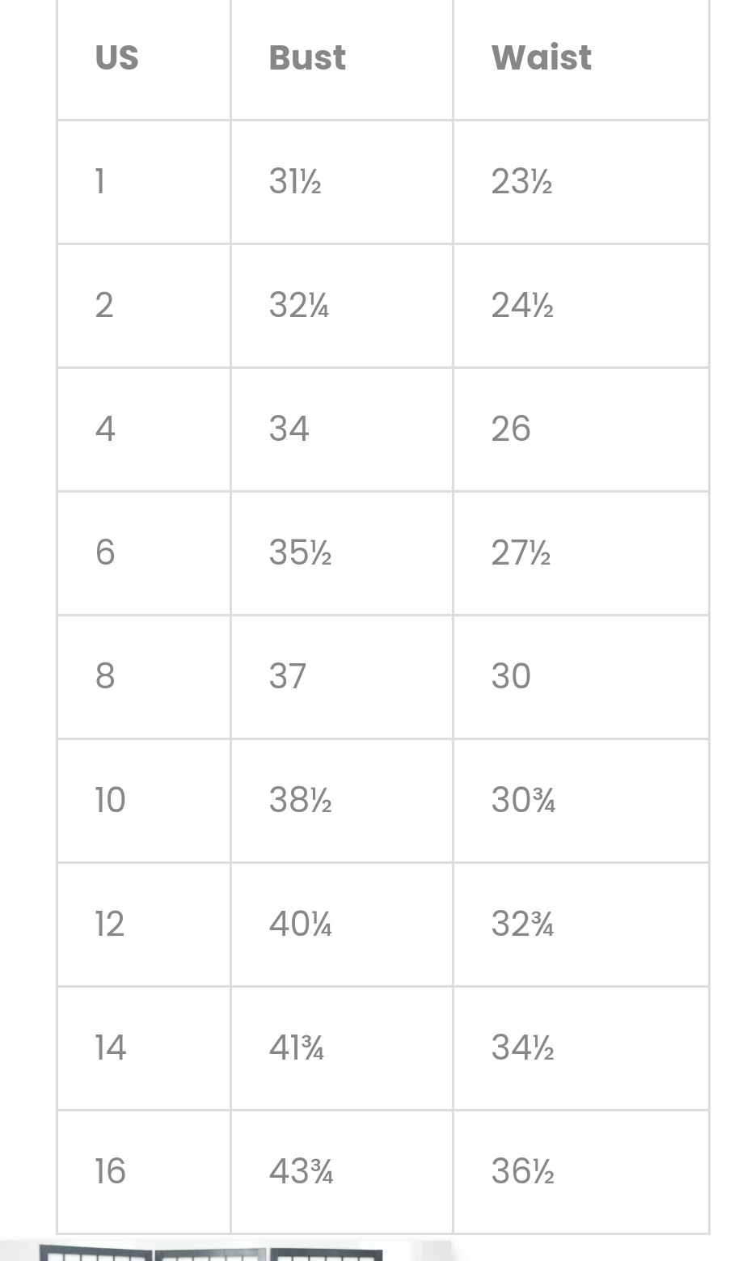Image resolution: width=751 pixels, height=1261 pixels.
Task: Open the partially visible image below the table
Action: tap(226, 1251)
